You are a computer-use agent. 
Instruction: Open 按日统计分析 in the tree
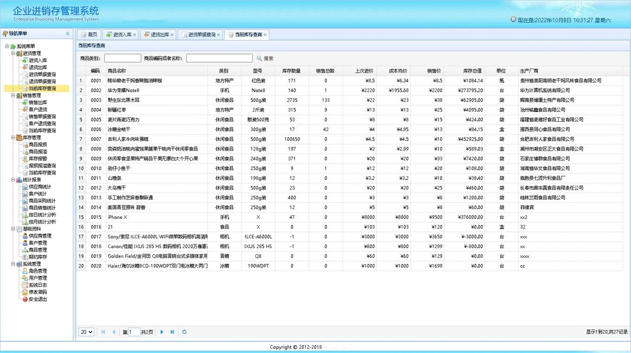(42, 215)
